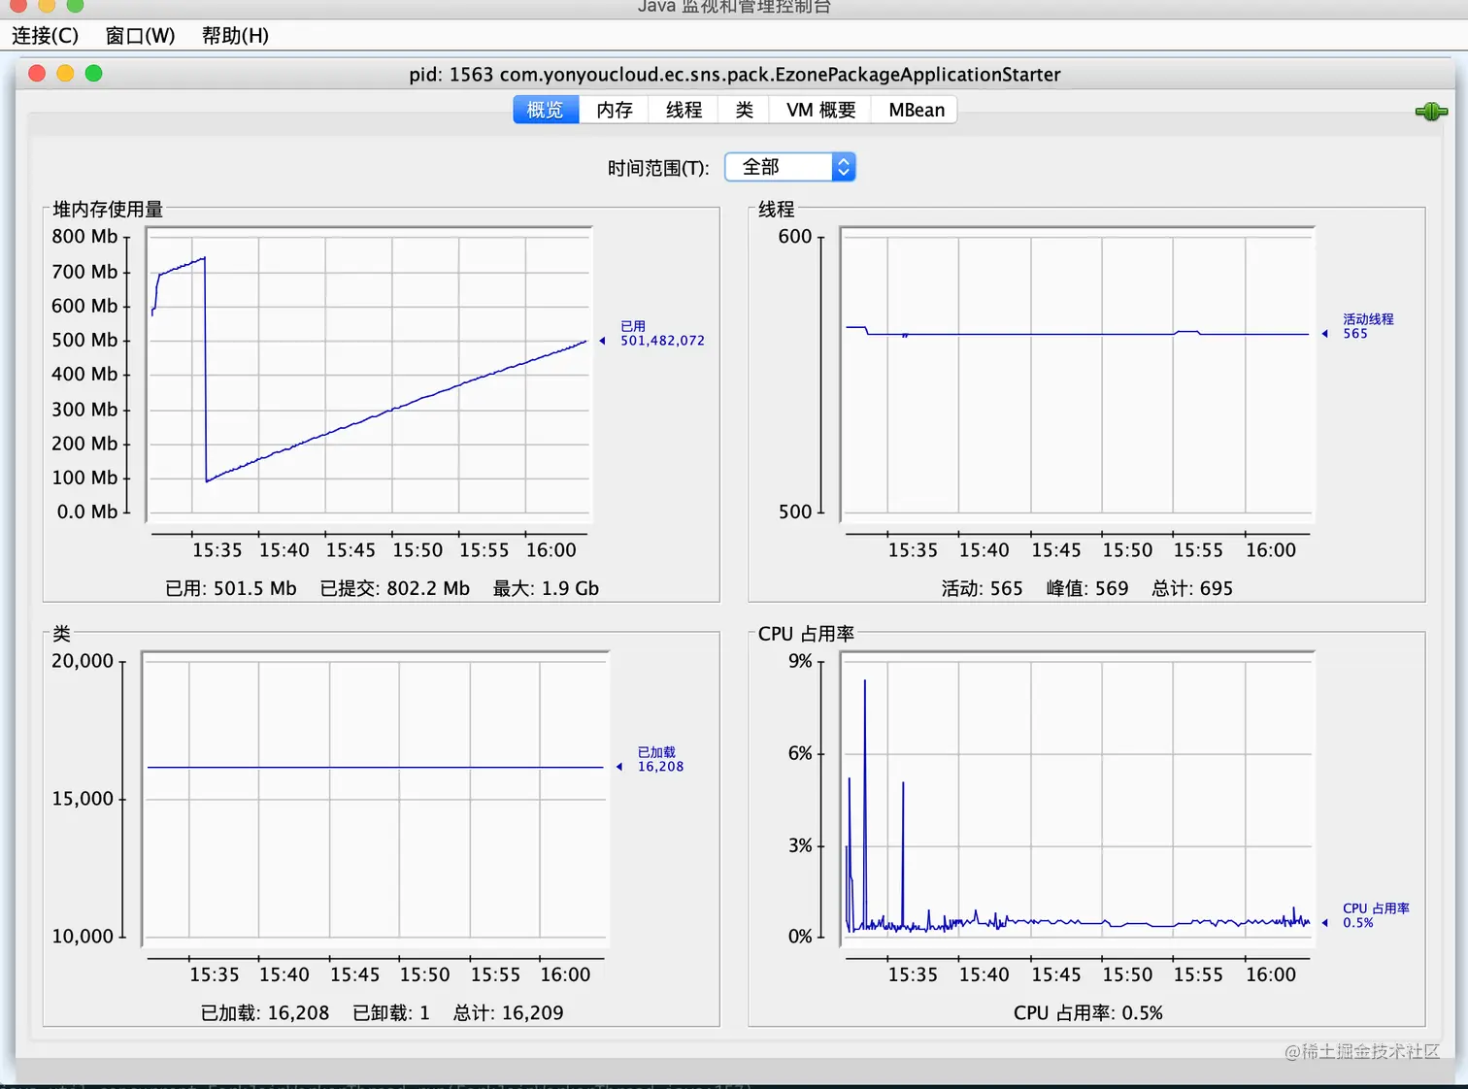The height and width of the screenshot is (1089, 1468).
Task: Zoom the pid 1563 window with green button
Action: [94, 74]
